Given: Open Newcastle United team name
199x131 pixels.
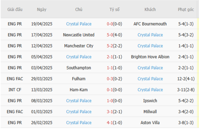Looking at the screenshot, I should pyautogui.click(x=79, y=35).
